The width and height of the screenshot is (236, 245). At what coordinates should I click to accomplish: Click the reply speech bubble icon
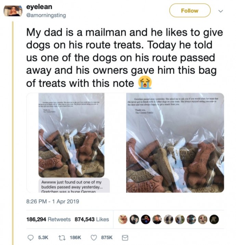click(x=30, y=238)
